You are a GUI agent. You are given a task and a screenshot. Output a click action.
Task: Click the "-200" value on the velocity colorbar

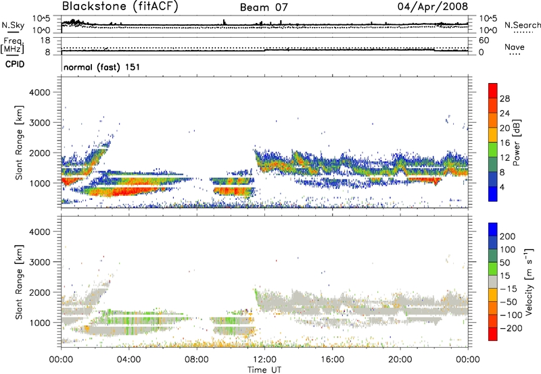pyautogui.click(x=511, y=328)
